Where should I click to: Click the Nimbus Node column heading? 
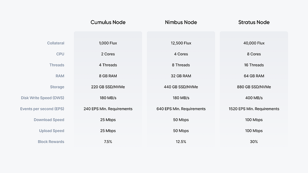181,22
